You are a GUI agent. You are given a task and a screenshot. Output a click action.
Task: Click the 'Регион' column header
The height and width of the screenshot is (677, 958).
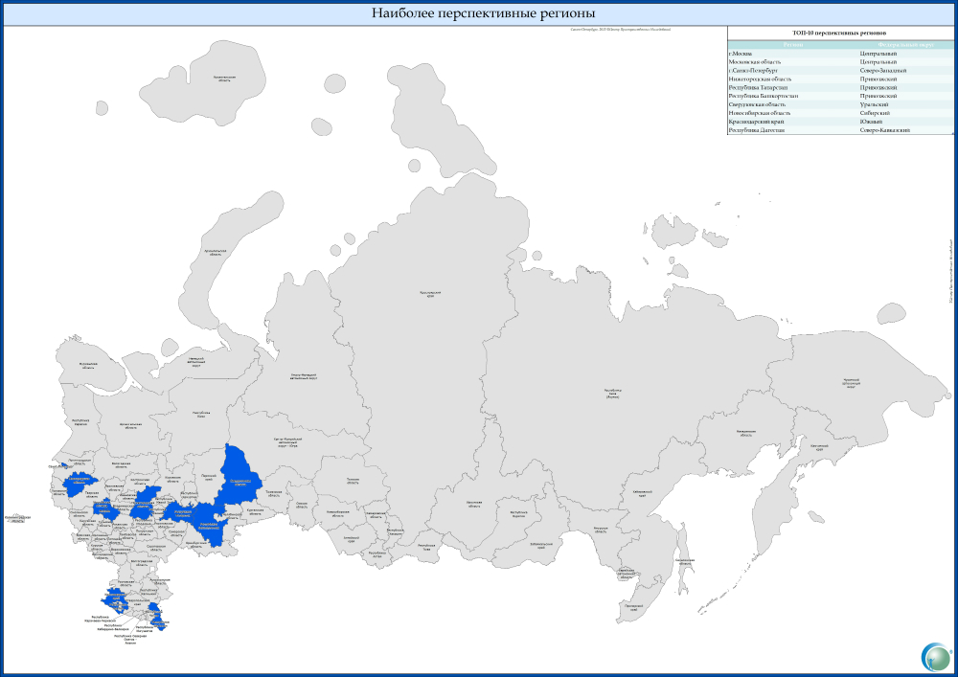[793, 45]
